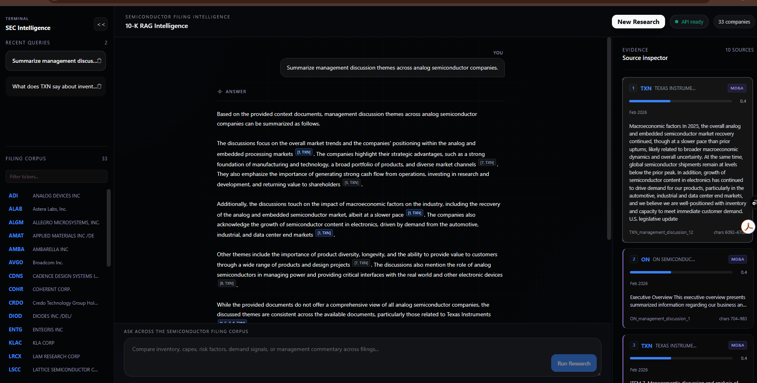Select AMBA Ambarella ticker
757x383 pixels.
point(56,249)
